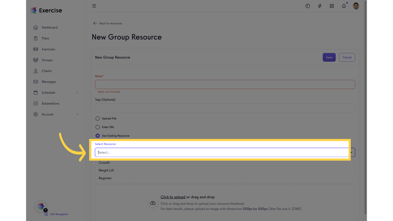Open the Dashboard from the sidebar

[x=49, y=27]
